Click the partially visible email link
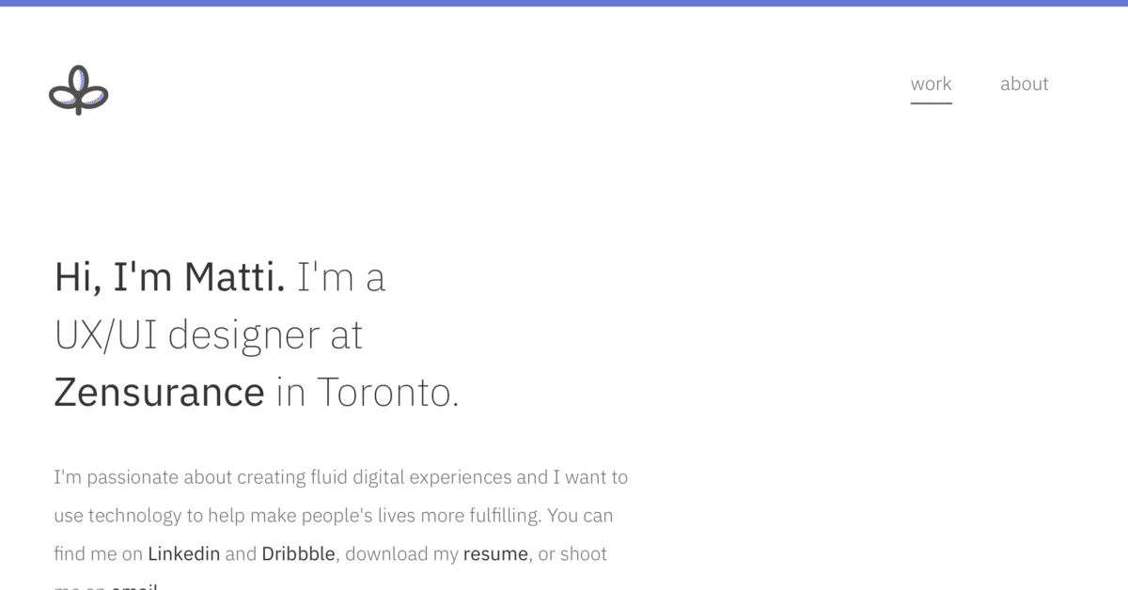This screenshot has width=1128, height=590. pyautogui.click(x=133, y=586)
